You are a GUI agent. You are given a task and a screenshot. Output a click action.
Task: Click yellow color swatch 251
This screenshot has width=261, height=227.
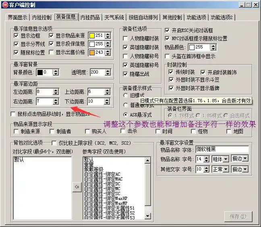tap(92, 36)
